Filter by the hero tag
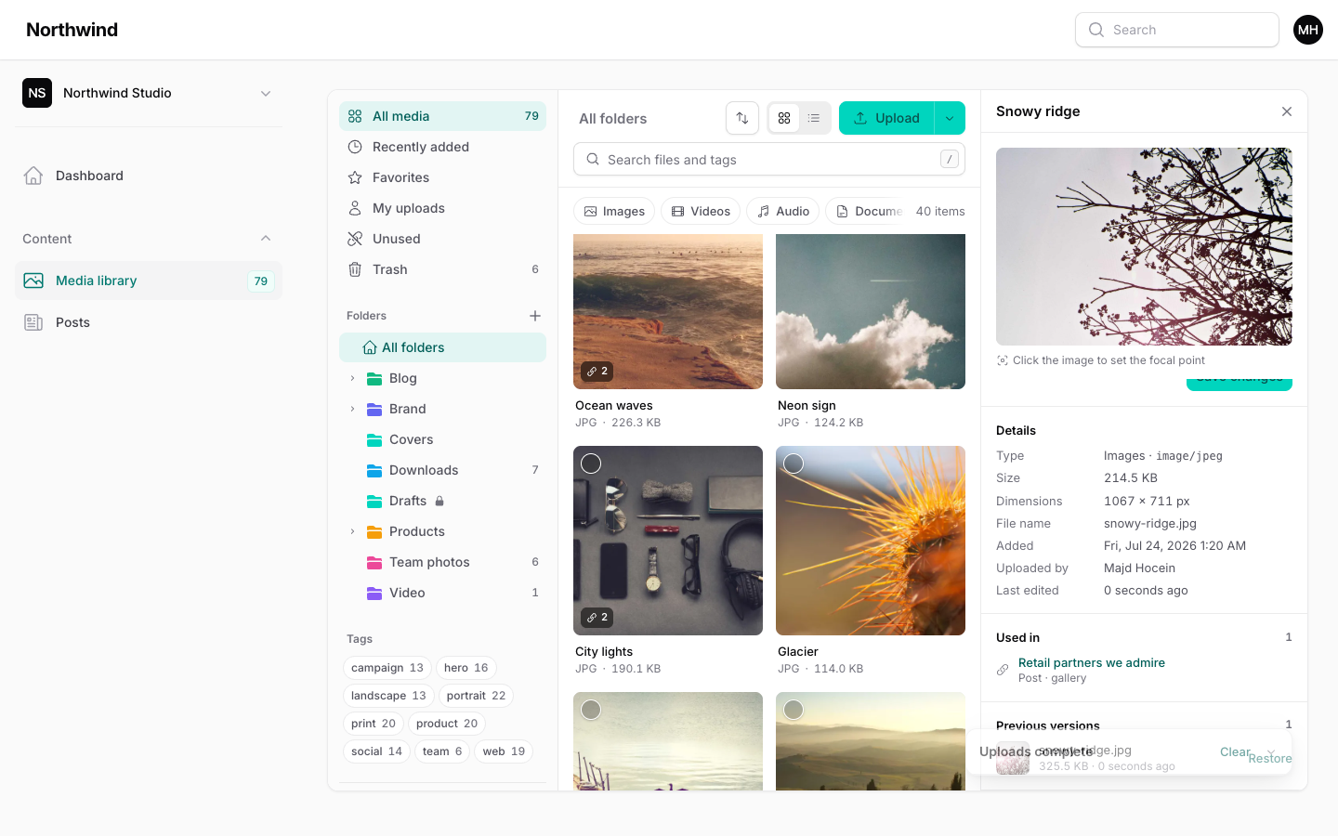The height and width of the screenshot is (836, 1338). (466, 668)
